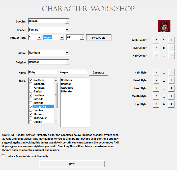Click the Next button
The image size is (177, 170).
point(72,164)
